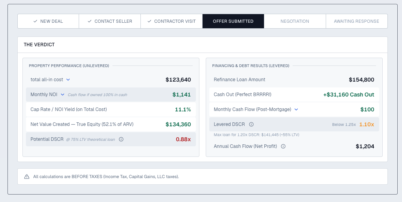Screen dimensions: 402x202
Task: Click the 1.10x Levered DSCR value
Action: (x=367, y=124)
